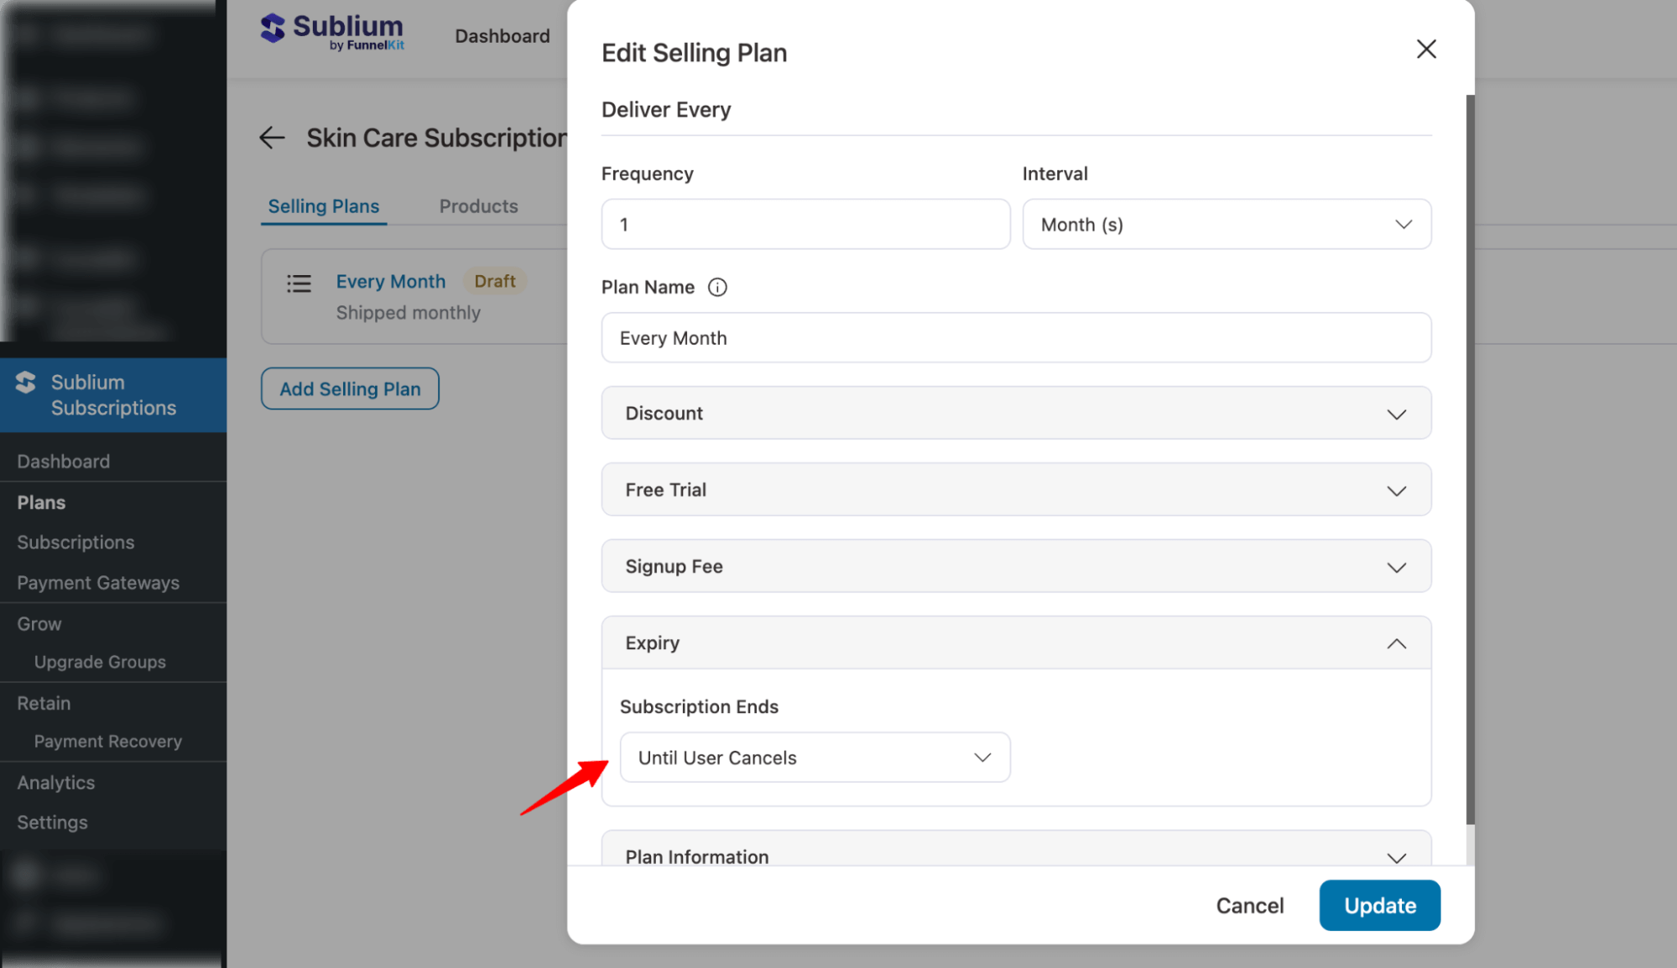Open the Subscription Ends dropdown

[x=814, y=757]
